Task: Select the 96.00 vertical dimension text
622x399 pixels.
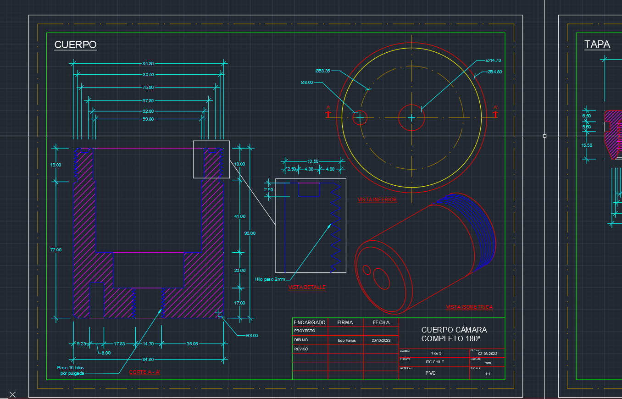Action: [250, 233]
